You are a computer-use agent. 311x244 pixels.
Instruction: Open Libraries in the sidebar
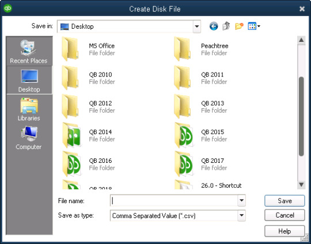pos(29,109)
